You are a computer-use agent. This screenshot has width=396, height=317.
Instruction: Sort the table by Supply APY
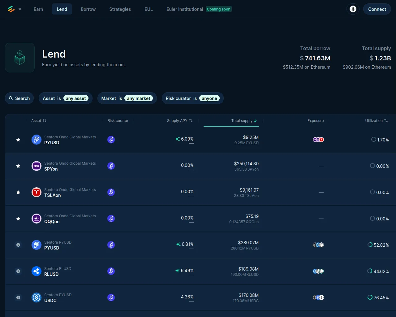click(x=180, y=121)
